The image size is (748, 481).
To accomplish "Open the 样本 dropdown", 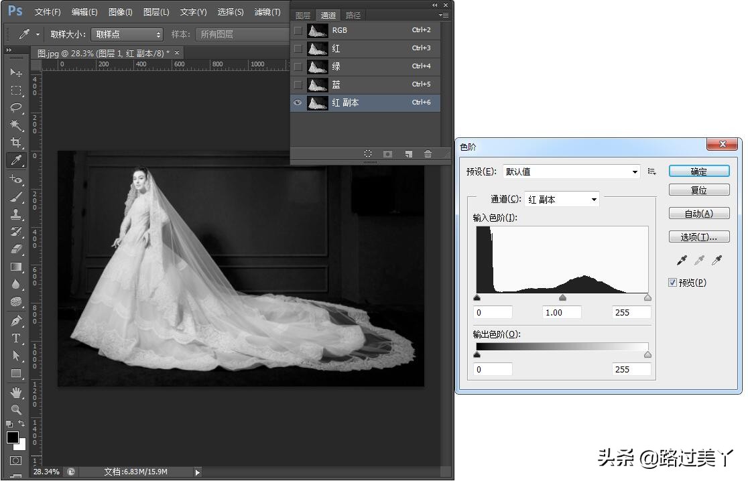I will (243, 34).
